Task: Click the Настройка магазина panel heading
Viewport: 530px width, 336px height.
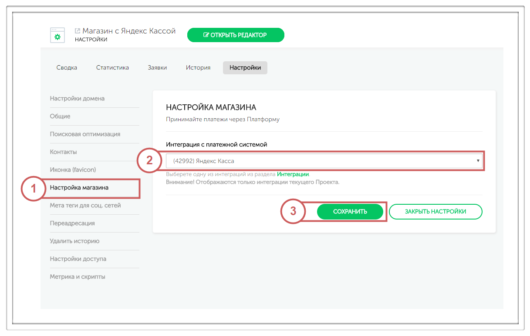Action: click(211, 107)
